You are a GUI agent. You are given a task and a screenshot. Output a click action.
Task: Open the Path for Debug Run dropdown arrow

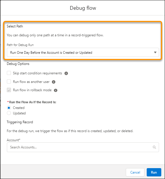155,52
